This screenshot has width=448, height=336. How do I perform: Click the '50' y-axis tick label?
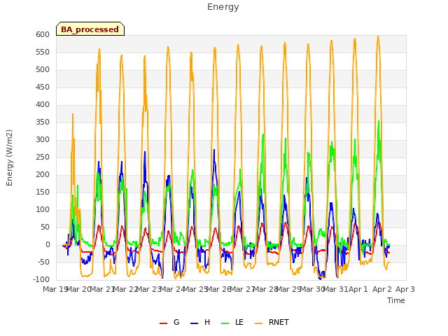45,227
